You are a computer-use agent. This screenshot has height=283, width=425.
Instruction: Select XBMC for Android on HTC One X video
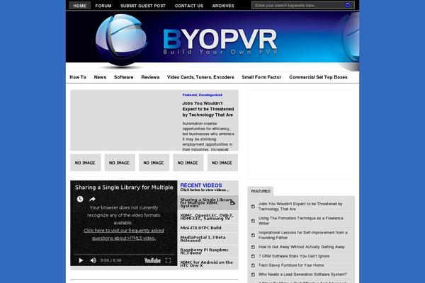[x=208, y=264]
